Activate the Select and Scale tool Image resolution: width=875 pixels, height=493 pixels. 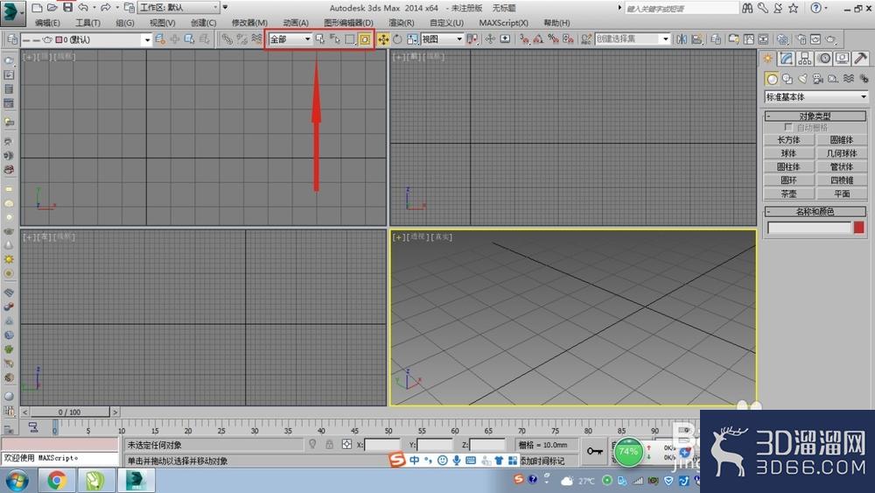412,39
